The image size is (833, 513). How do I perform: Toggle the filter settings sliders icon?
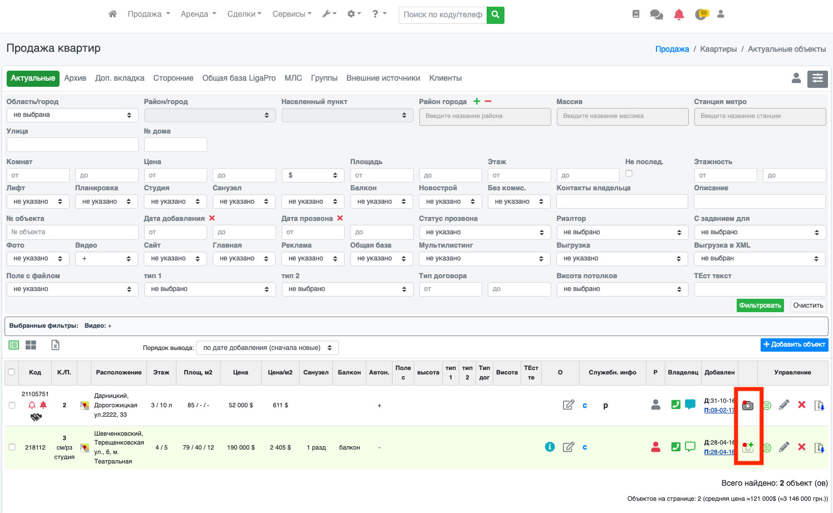pyautogui.click(x=817, y=78)
